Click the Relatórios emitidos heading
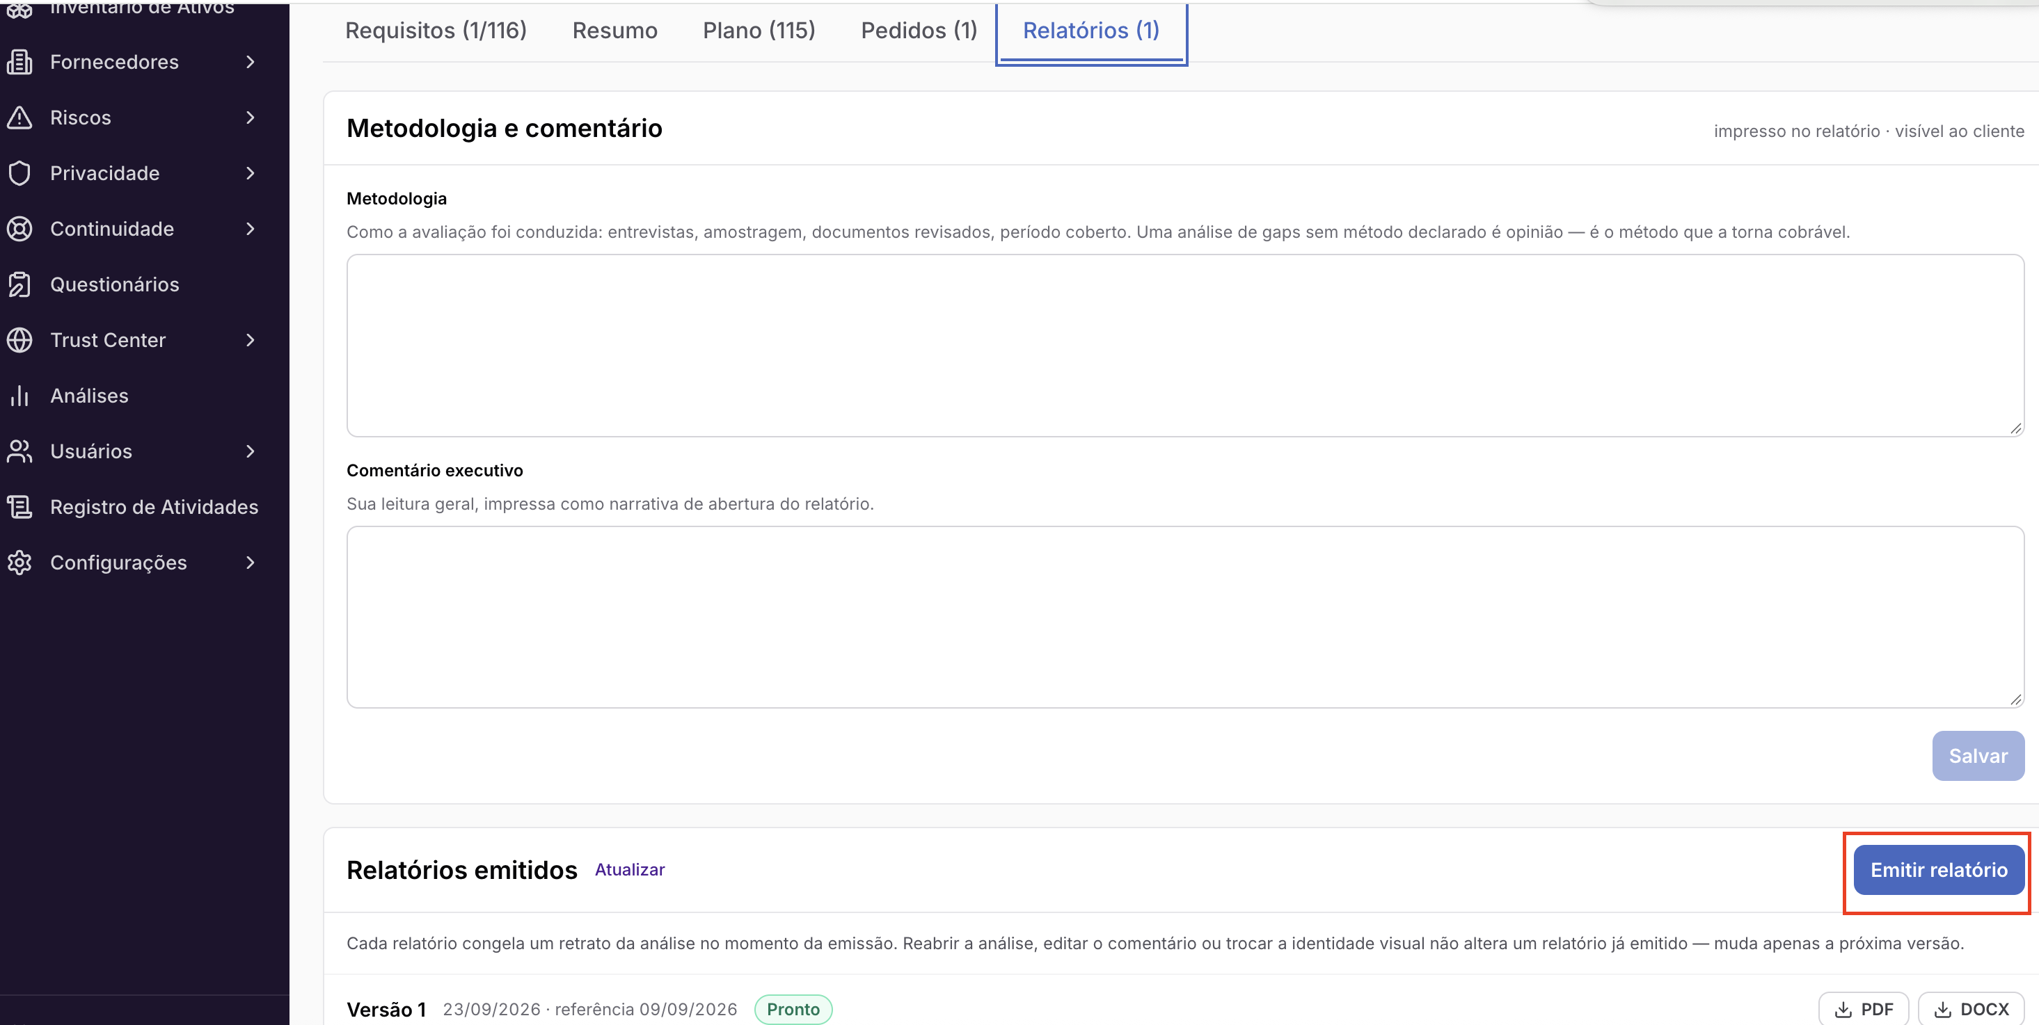The image size is (2039, 1025). tap(461, 870)
